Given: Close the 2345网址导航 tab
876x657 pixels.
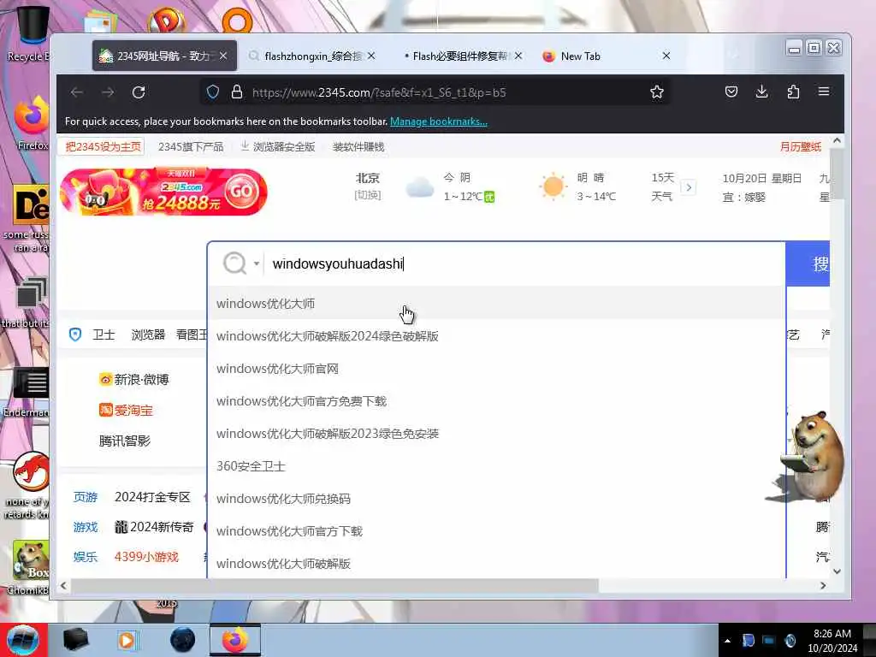Looking at the screenshot, I should pyautogui.click(x=223, y=56).
